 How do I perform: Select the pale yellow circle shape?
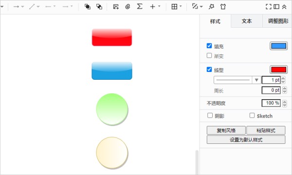112,153
